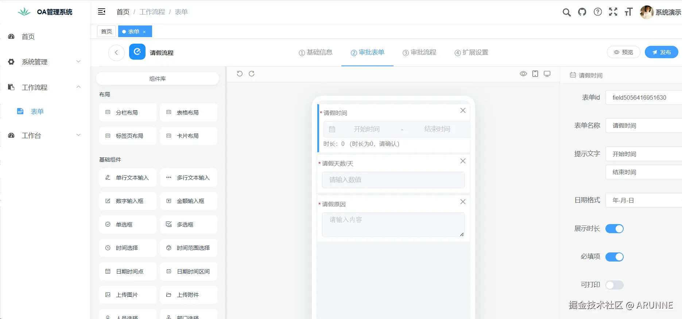Screen dimensions: 682x319
Task: Add the 多行文本输入 component
Action: click(189, 178)
